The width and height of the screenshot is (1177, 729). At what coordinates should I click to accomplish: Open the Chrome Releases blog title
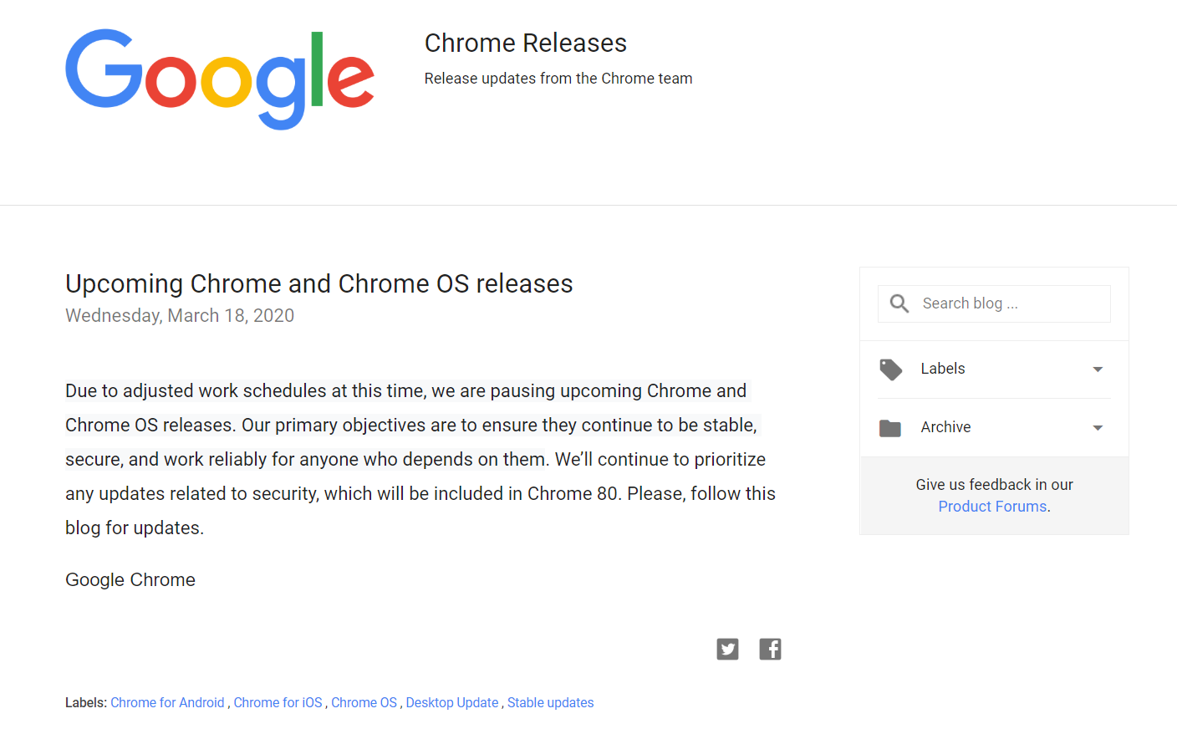coord(525,43)
